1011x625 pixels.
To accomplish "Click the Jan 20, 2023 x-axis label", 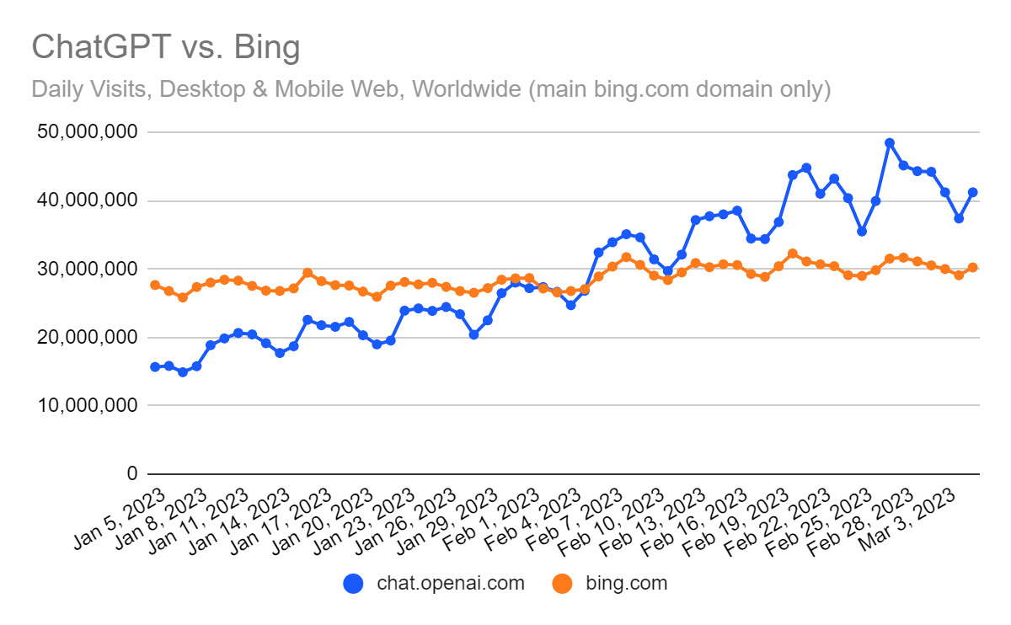I will [327, 515].
